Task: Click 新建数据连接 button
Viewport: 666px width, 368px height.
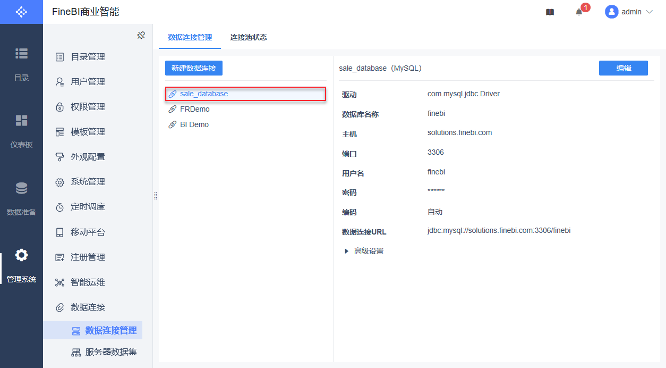Action: tap(194, 68)
